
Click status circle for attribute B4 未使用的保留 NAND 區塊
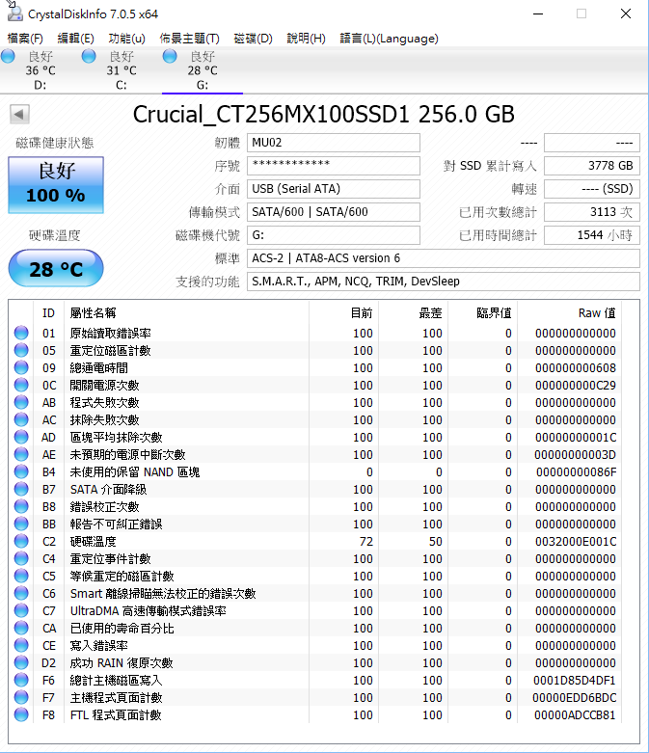[21, 471]
